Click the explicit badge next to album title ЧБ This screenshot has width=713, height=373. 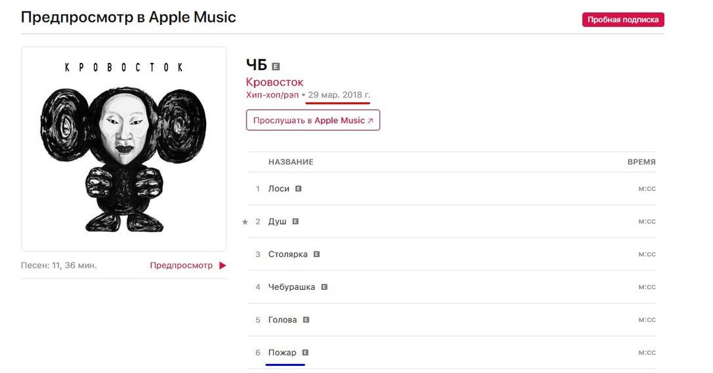coord(276,66)
